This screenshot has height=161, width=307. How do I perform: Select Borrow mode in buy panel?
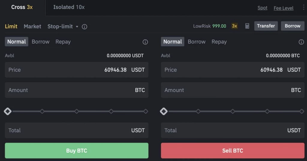(40, 42)
